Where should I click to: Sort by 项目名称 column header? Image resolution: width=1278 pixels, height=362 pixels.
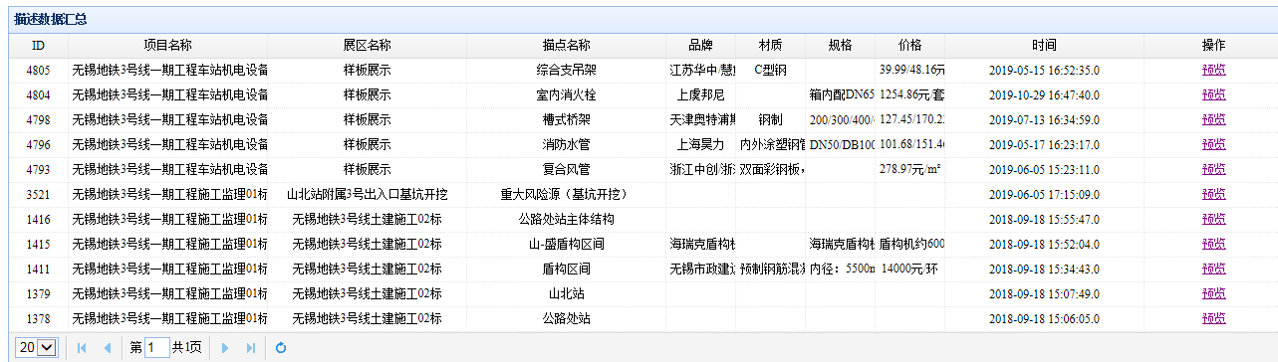167,46
